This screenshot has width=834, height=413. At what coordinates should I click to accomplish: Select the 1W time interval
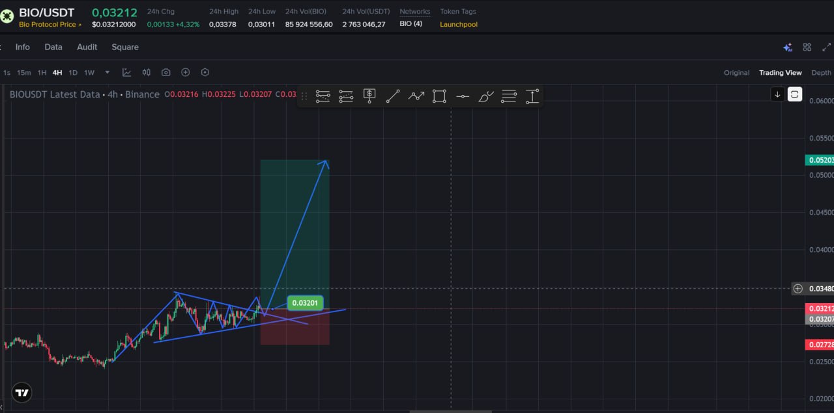[x=89, y=73]
